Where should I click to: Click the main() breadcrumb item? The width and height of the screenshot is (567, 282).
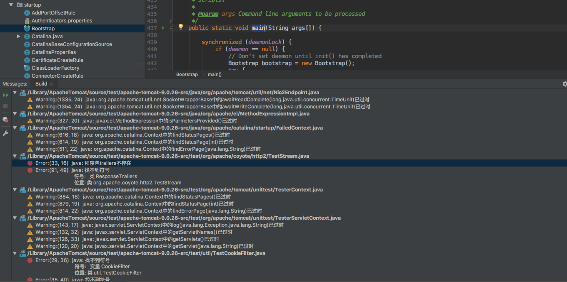pos(215,74)
